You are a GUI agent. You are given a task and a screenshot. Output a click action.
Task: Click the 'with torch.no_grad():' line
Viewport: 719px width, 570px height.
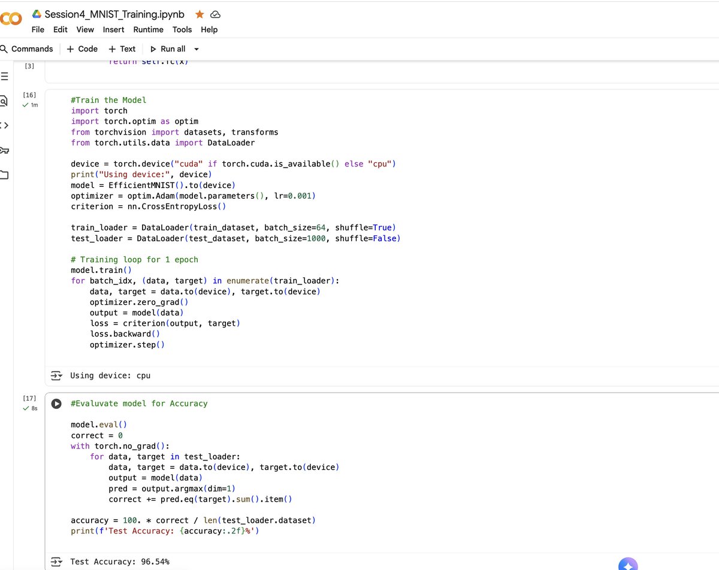pos(120,446)
